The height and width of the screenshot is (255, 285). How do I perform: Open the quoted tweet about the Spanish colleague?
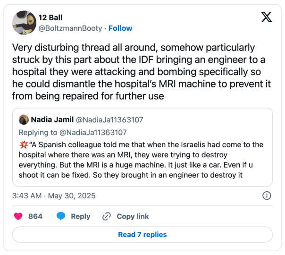tap(142, 147)
